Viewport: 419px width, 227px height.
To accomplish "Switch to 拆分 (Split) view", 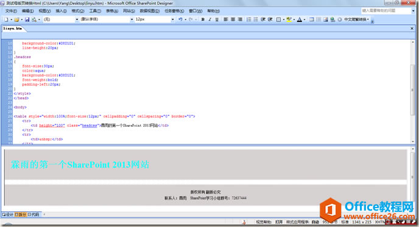I will click(20, 214).
